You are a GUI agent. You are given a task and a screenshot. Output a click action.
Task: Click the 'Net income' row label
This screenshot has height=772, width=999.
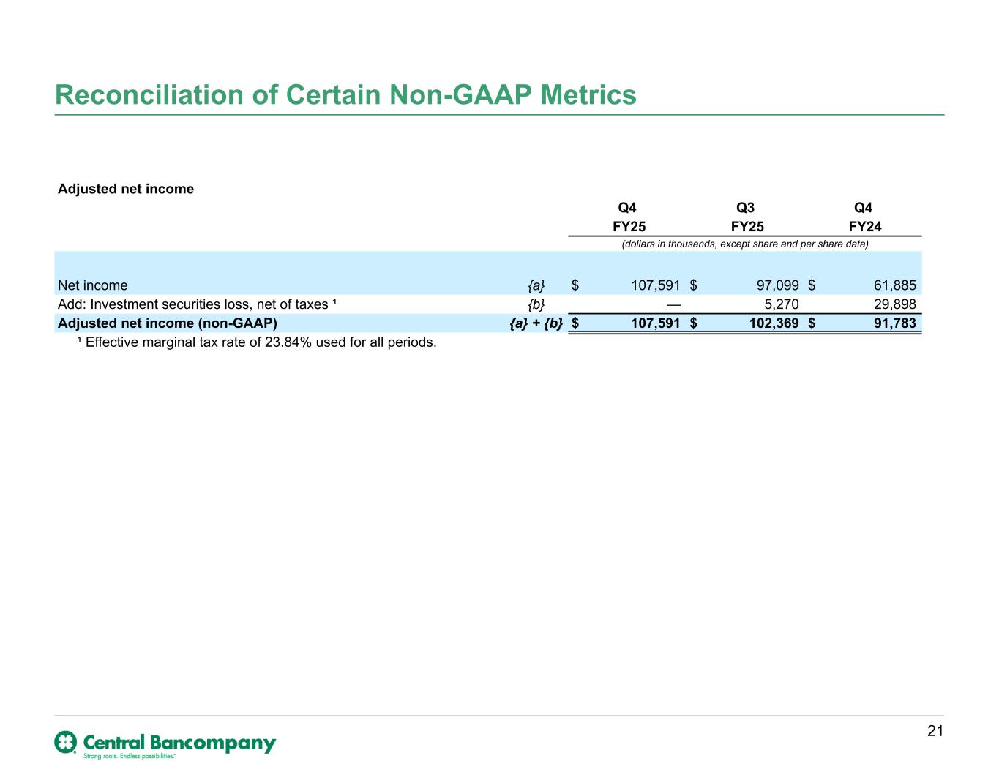coord(93,285)
